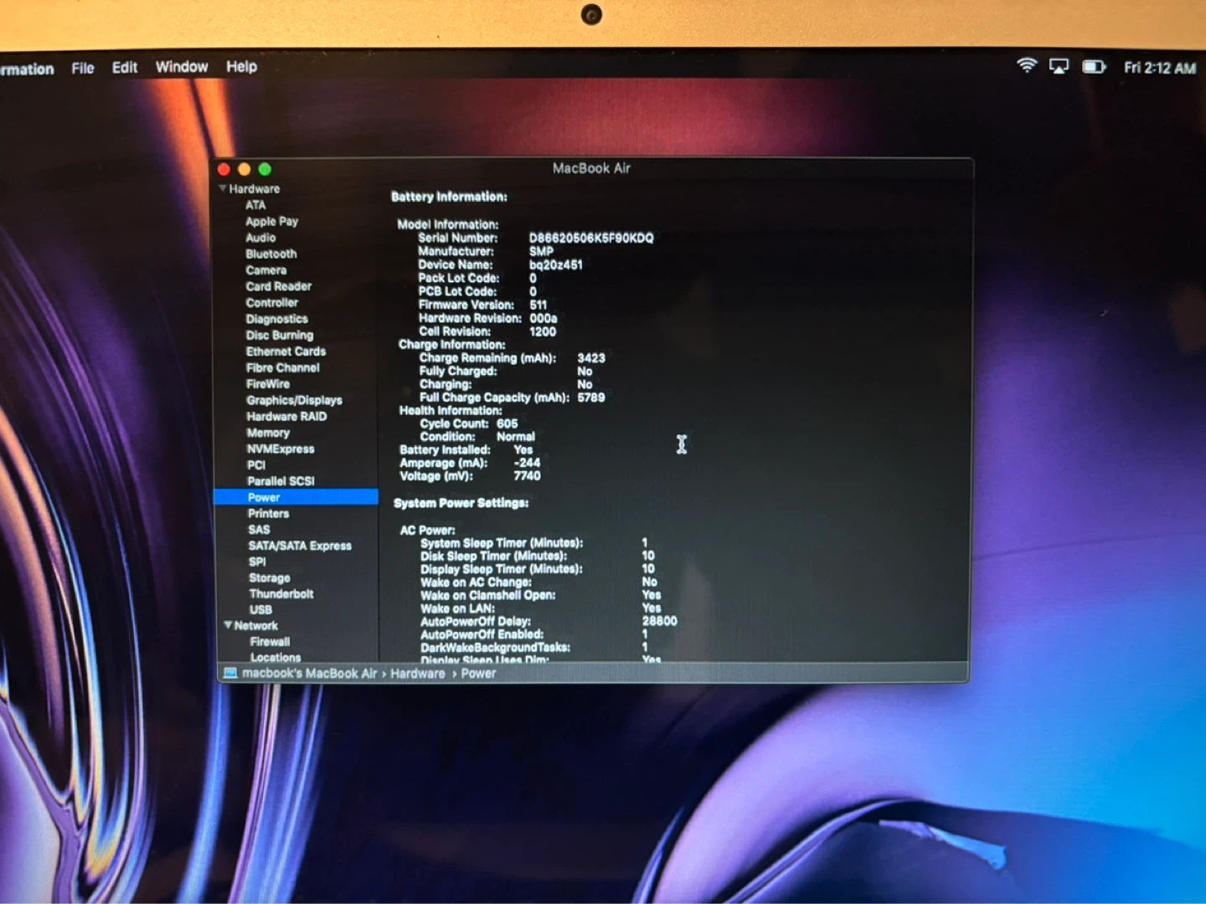Click the Full Charge Capacity value 5789

click(x=591, y=398)
